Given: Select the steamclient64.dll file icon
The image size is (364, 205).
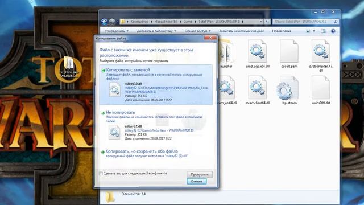Looking at the screenshot, I should point(258,87).
